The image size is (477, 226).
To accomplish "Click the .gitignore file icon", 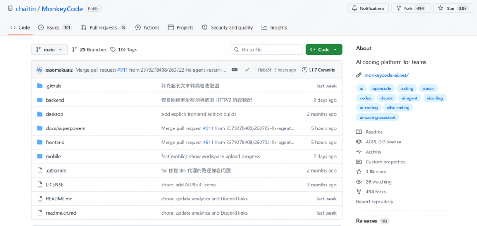I will pyautogui.click(x=40, y=170).
